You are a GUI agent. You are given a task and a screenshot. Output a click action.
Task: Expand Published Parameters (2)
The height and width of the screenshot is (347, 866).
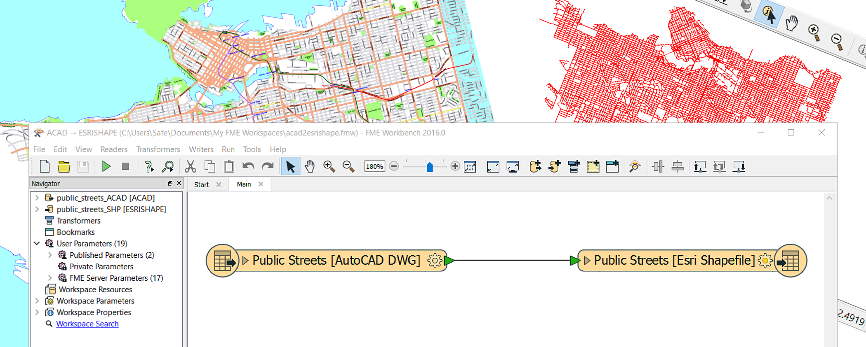[x=50, y=255]
